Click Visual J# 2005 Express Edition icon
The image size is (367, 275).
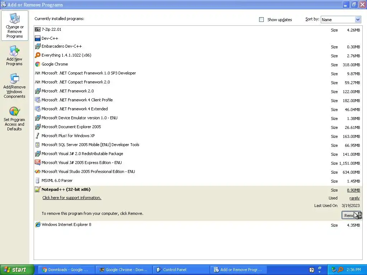tap(37, 163)
